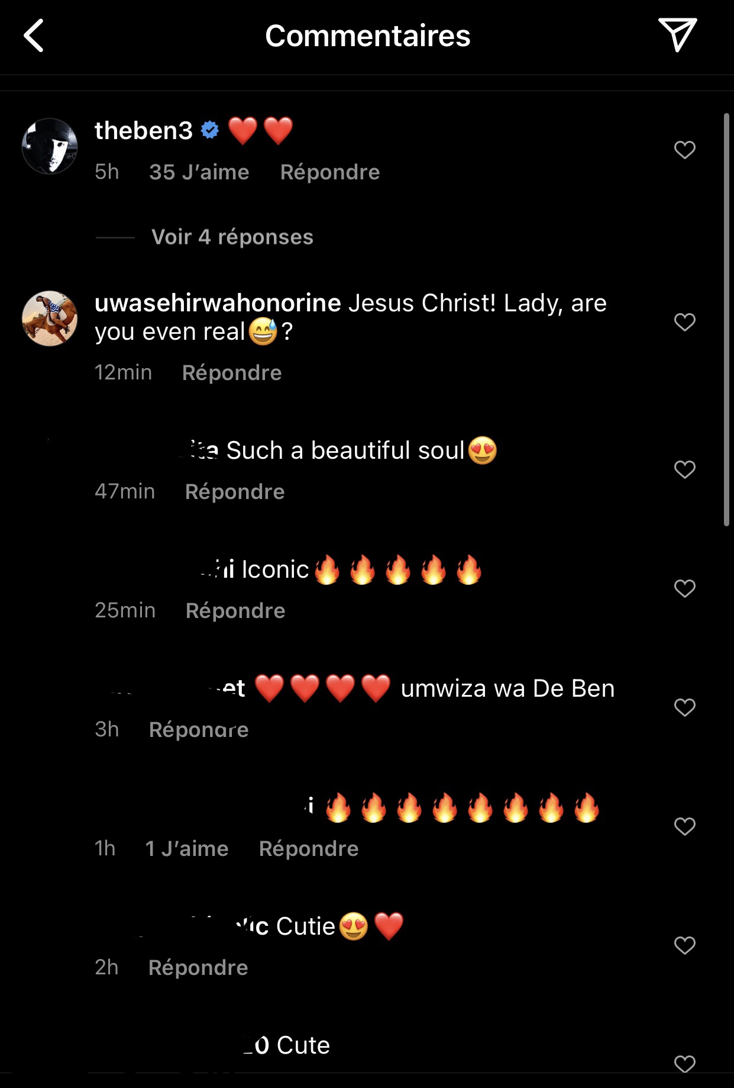Heart the 'Iconic' fire comment

(x=684, y=588)
